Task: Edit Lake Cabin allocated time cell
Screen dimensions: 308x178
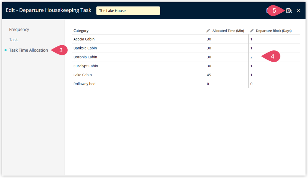Action: pos(226,75)
